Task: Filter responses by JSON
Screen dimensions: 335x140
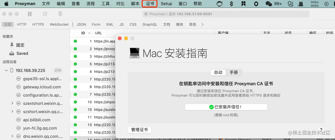Action: (81, 24)
